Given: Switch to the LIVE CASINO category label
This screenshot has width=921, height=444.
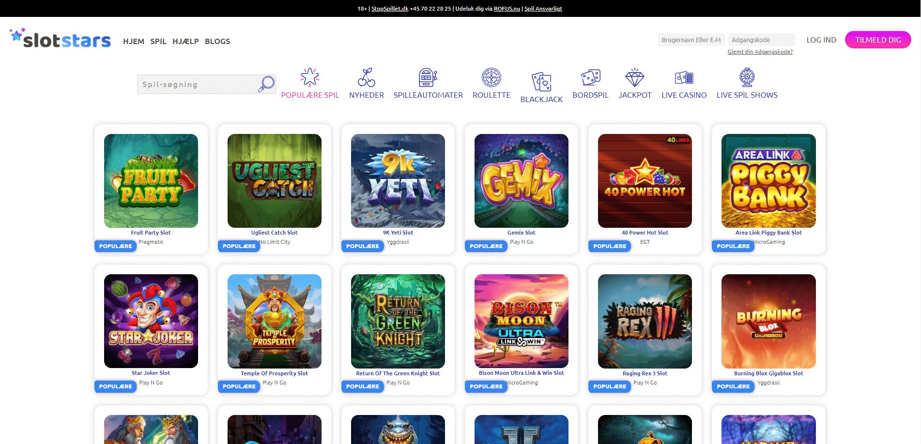Looking at the screenshot, I should point(684,95).
